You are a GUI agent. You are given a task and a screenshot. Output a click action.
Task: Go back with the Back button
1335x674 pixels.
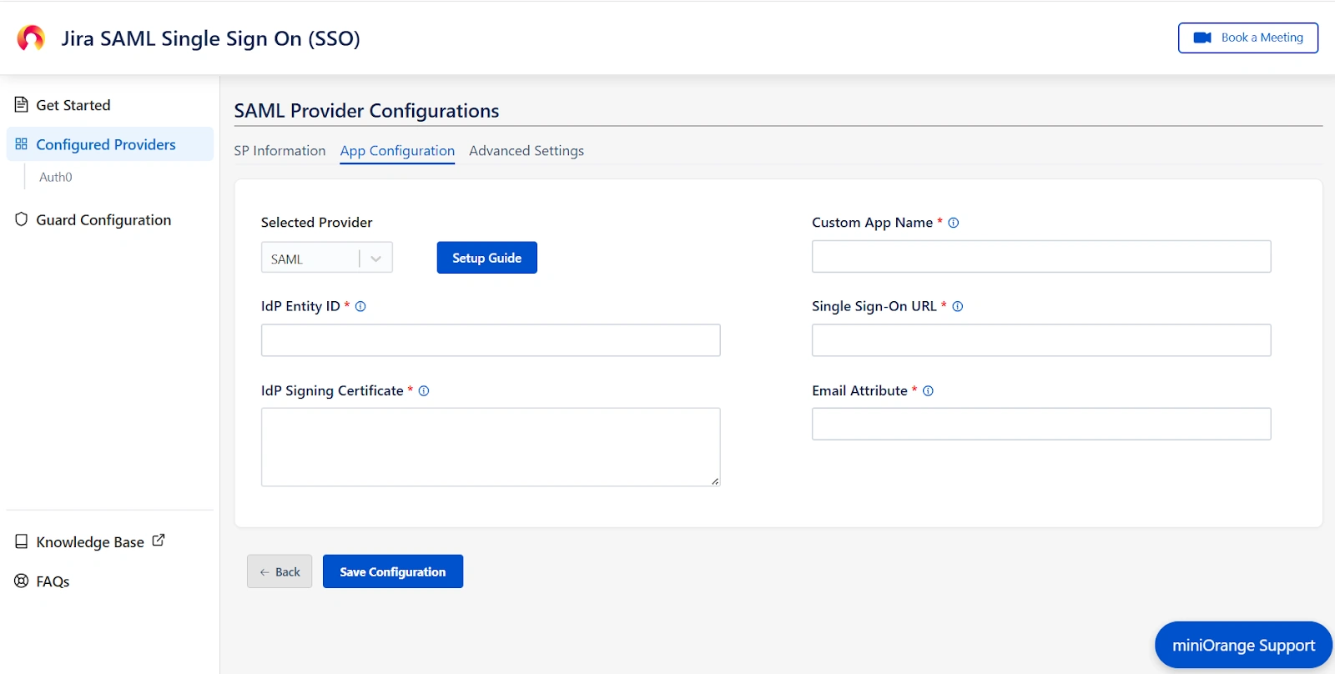click(x=280, y=571)
